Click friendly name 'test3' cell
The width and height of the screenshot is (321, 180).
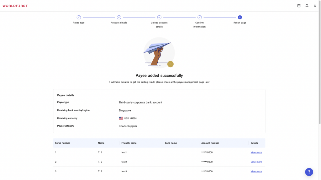[x=124, y=172]
